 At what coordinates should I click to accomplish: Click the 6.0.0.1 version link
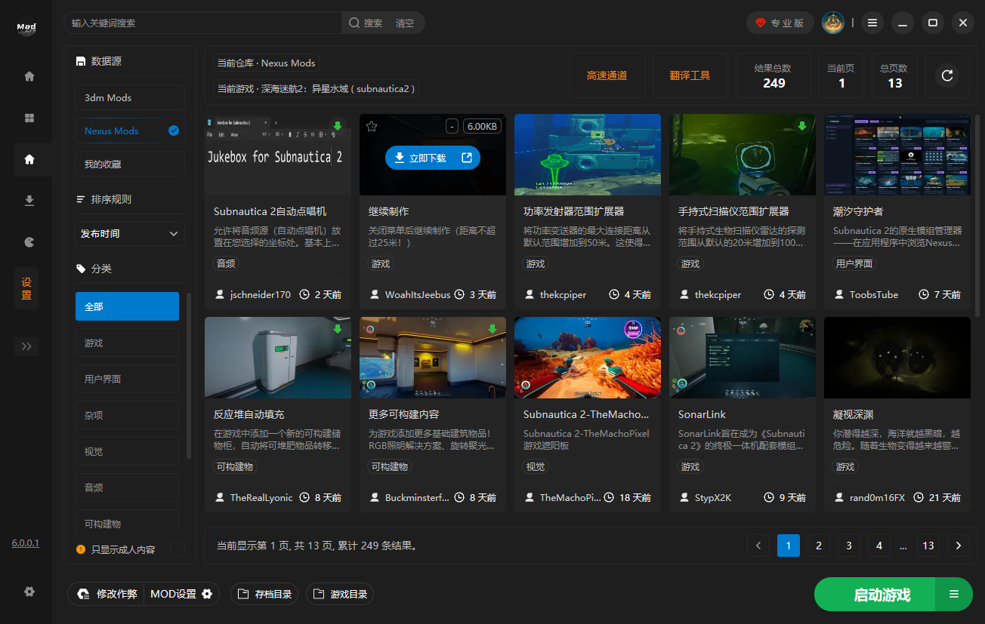[26, 543]
